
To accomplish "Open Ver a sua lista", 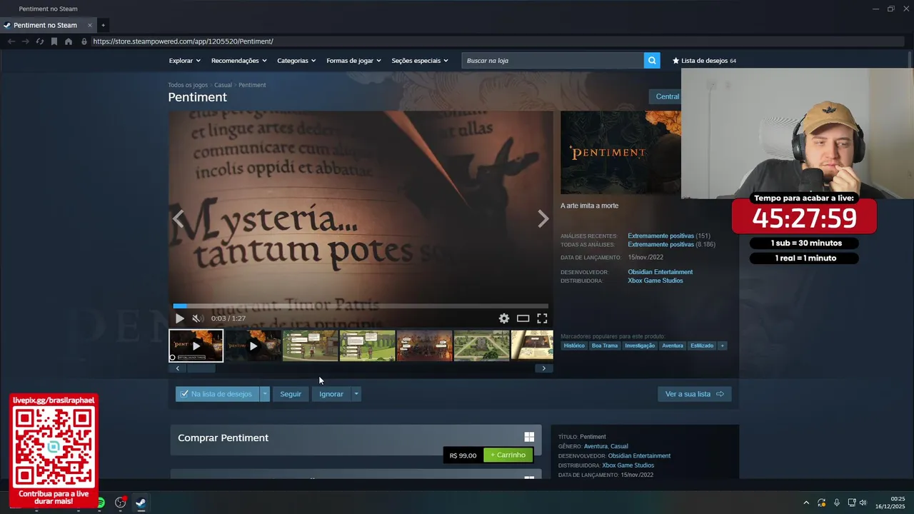I will click(694, 394).
